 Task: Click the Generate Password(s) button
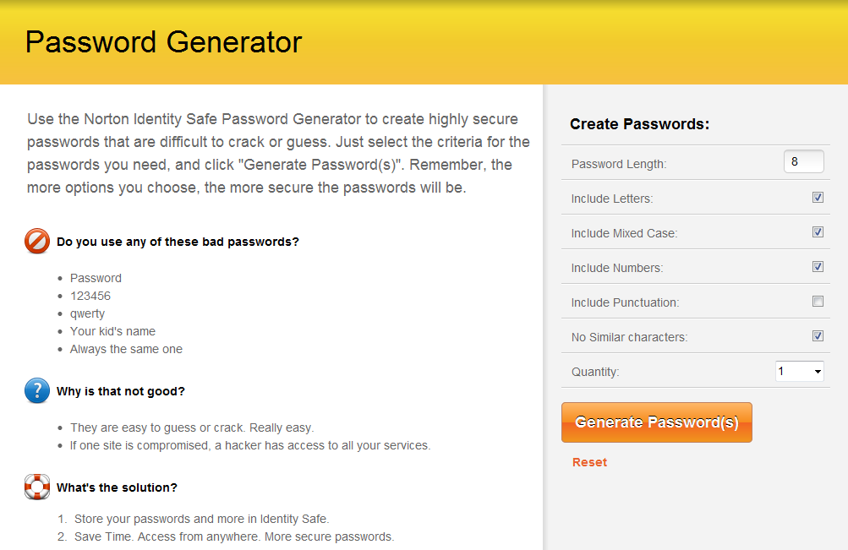tap(657, 422)
